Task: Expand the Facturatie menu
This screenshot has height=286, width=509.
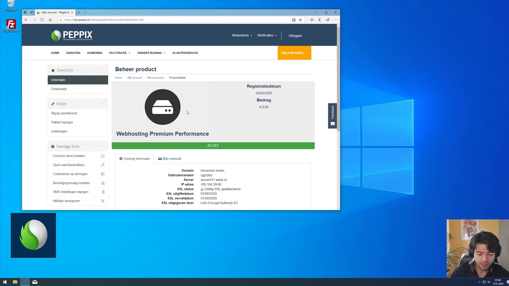Action: (x=120, y=53)
